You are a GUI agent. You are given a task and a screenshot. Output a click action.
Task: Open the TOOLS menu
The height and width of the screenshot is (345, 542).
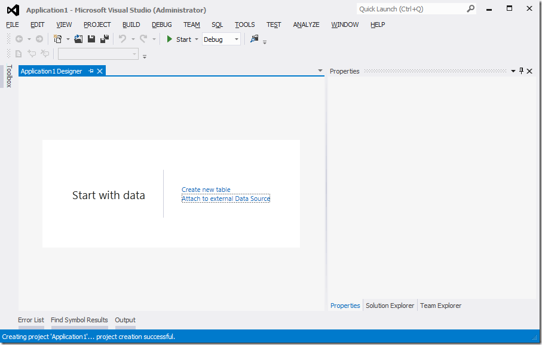click(245, 25)
